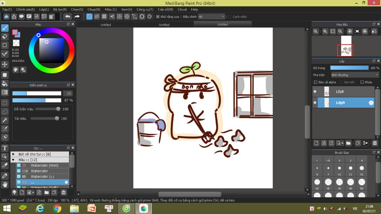Open Pha trộn blend mode dropdown
Image resolution: width=381 pixels, height=214 pixels.
(355, 75)
